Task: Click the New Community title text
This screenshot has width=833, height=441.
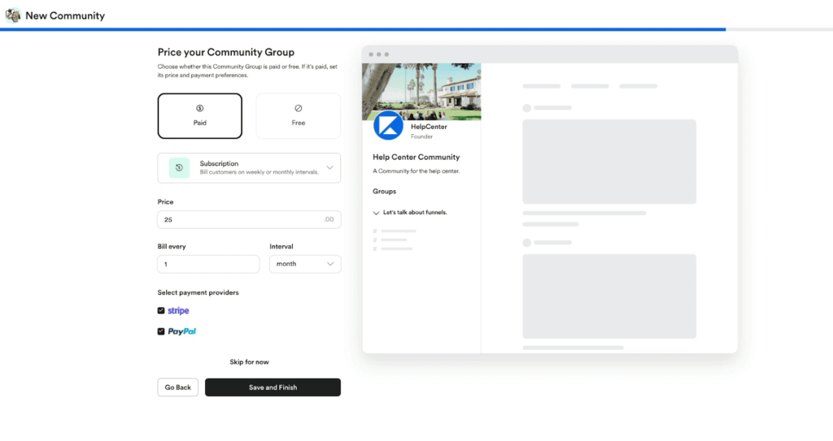Action: pos(65,16)
